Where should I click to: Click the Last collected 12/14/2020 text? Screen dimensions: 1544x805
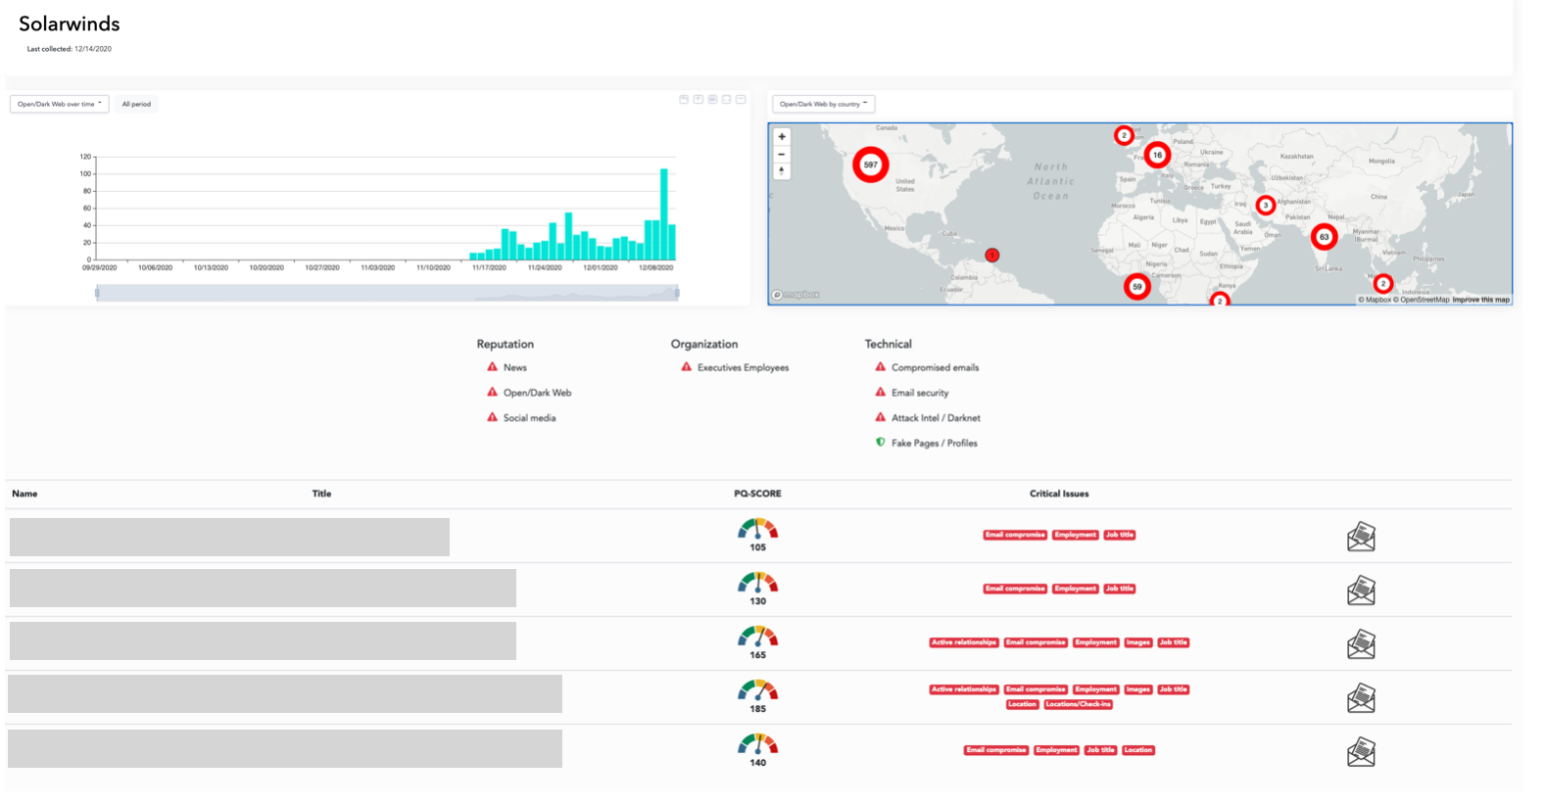tap(69, 49)
